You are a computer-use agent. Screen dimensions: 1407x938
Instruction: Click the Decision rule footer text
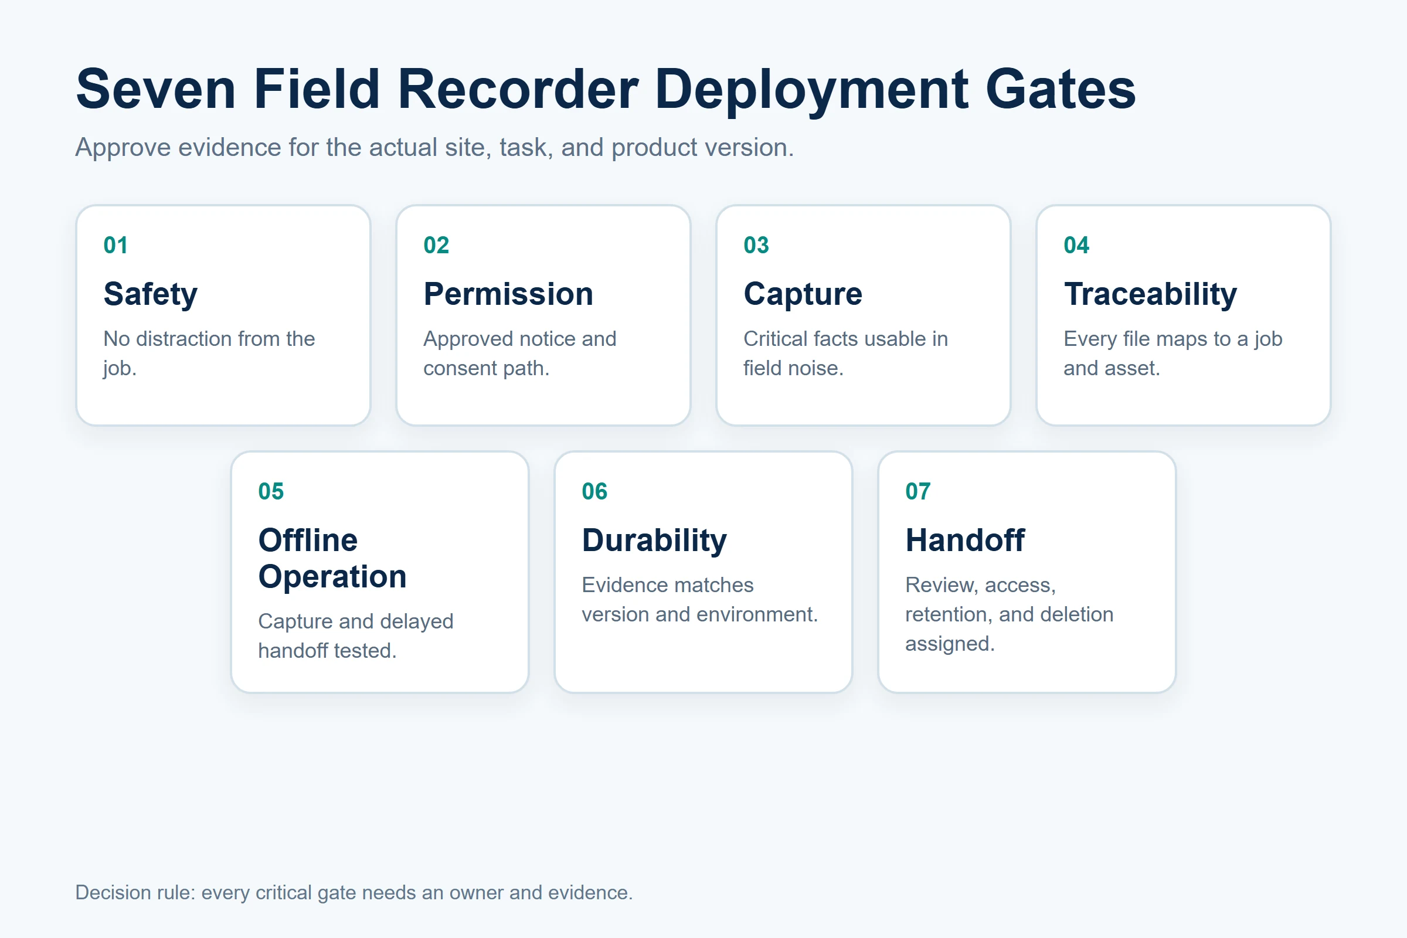tap(354, 892)
